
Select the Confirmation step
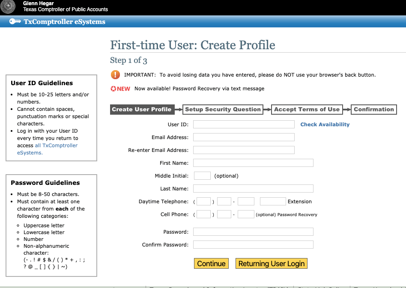tap(373, 110)
